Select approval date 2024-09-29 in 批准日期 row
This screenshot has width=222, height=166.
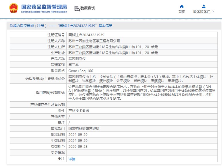78,135
